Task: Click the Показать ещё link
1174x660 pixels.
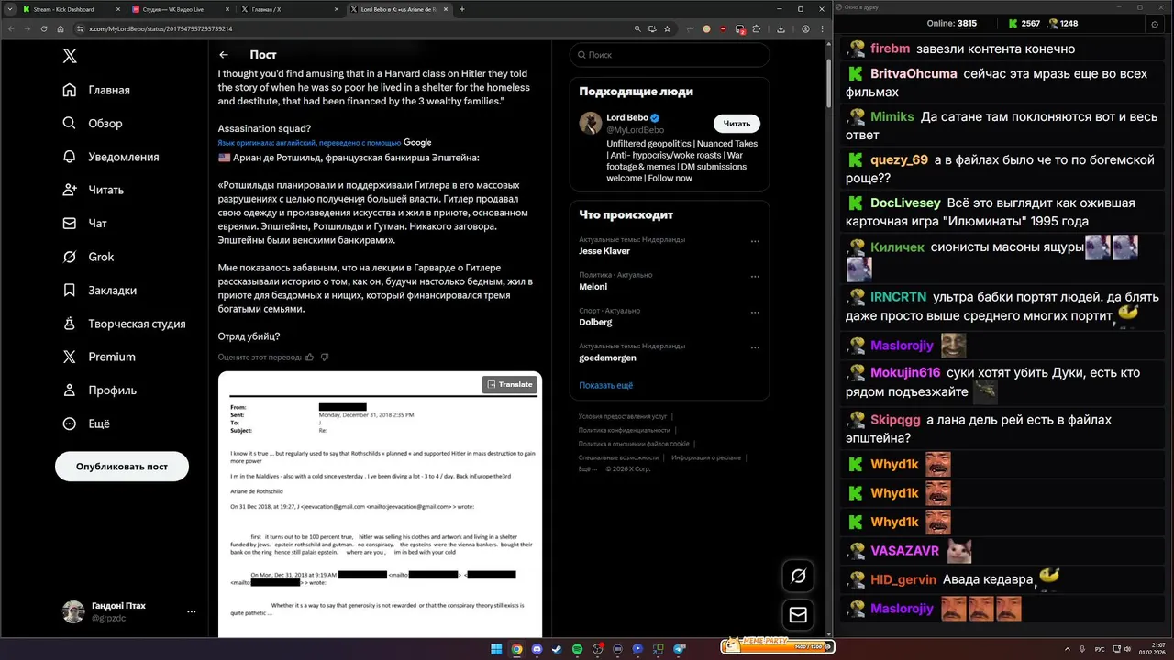Action: (x=605, y=385)
